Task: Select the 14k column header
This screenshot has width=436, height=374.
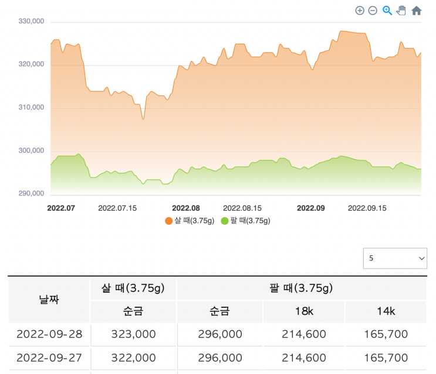Action: click(385, 311)
